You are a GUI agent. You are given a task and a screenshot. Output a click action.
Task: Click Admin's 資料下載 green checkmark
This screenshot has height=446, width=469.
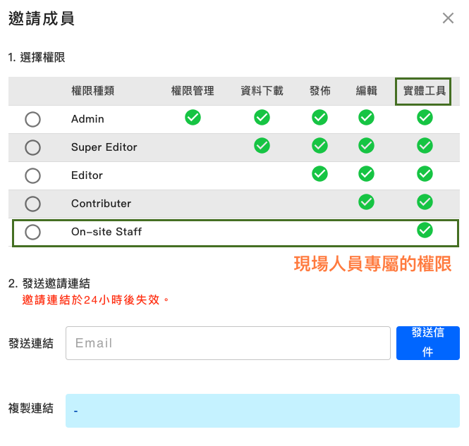pos(262,118)
